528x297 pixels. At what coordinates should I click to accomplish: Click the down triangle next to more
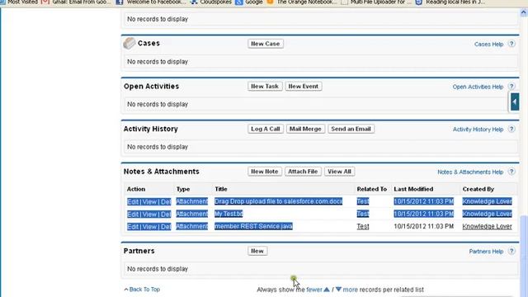tap(338, 290)
